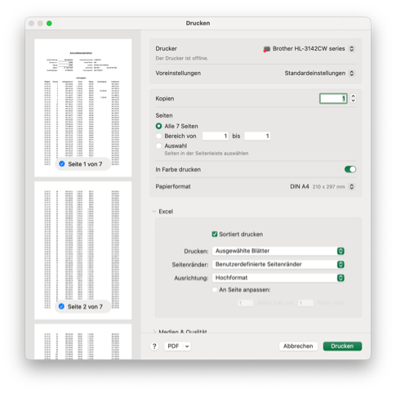
Task: Click the Abbrechen button
Action: (x=298, y=346)
